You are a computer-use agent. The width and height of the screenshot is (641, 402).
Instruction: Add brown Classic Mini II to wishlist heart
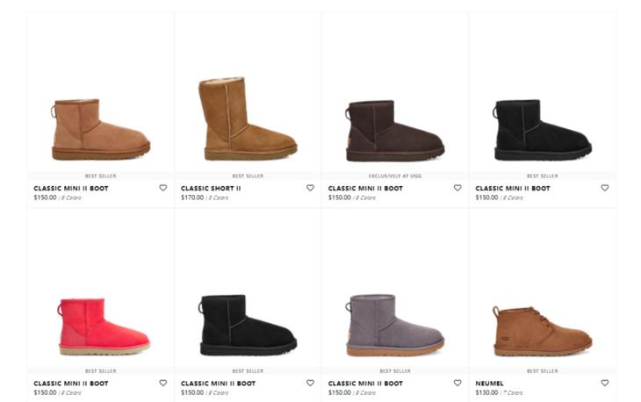[457, 188]
